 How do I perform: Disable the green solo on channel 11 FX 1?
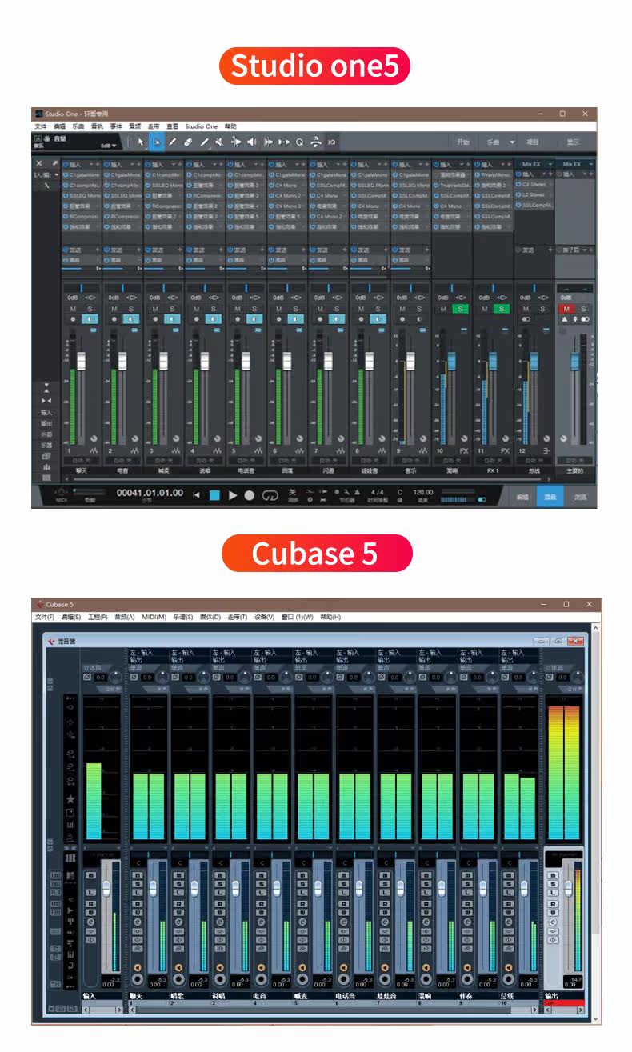click(x=502, y=309)
